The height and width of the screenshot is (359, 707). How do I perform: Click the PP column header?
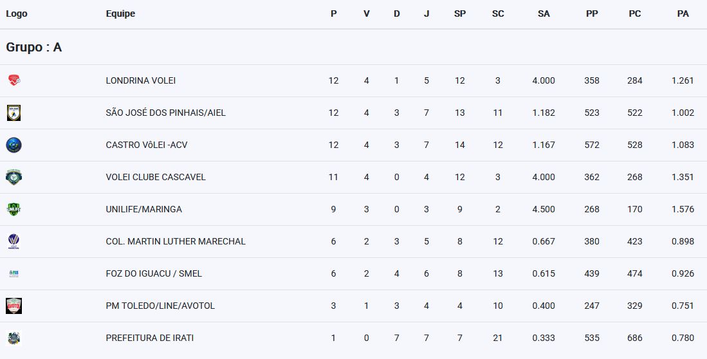592,14
